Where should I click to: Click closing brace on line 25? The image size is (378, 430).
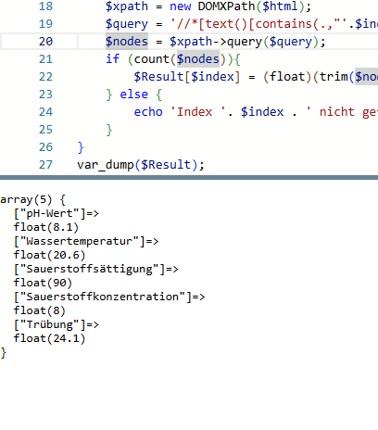click(x=109, y=130)
